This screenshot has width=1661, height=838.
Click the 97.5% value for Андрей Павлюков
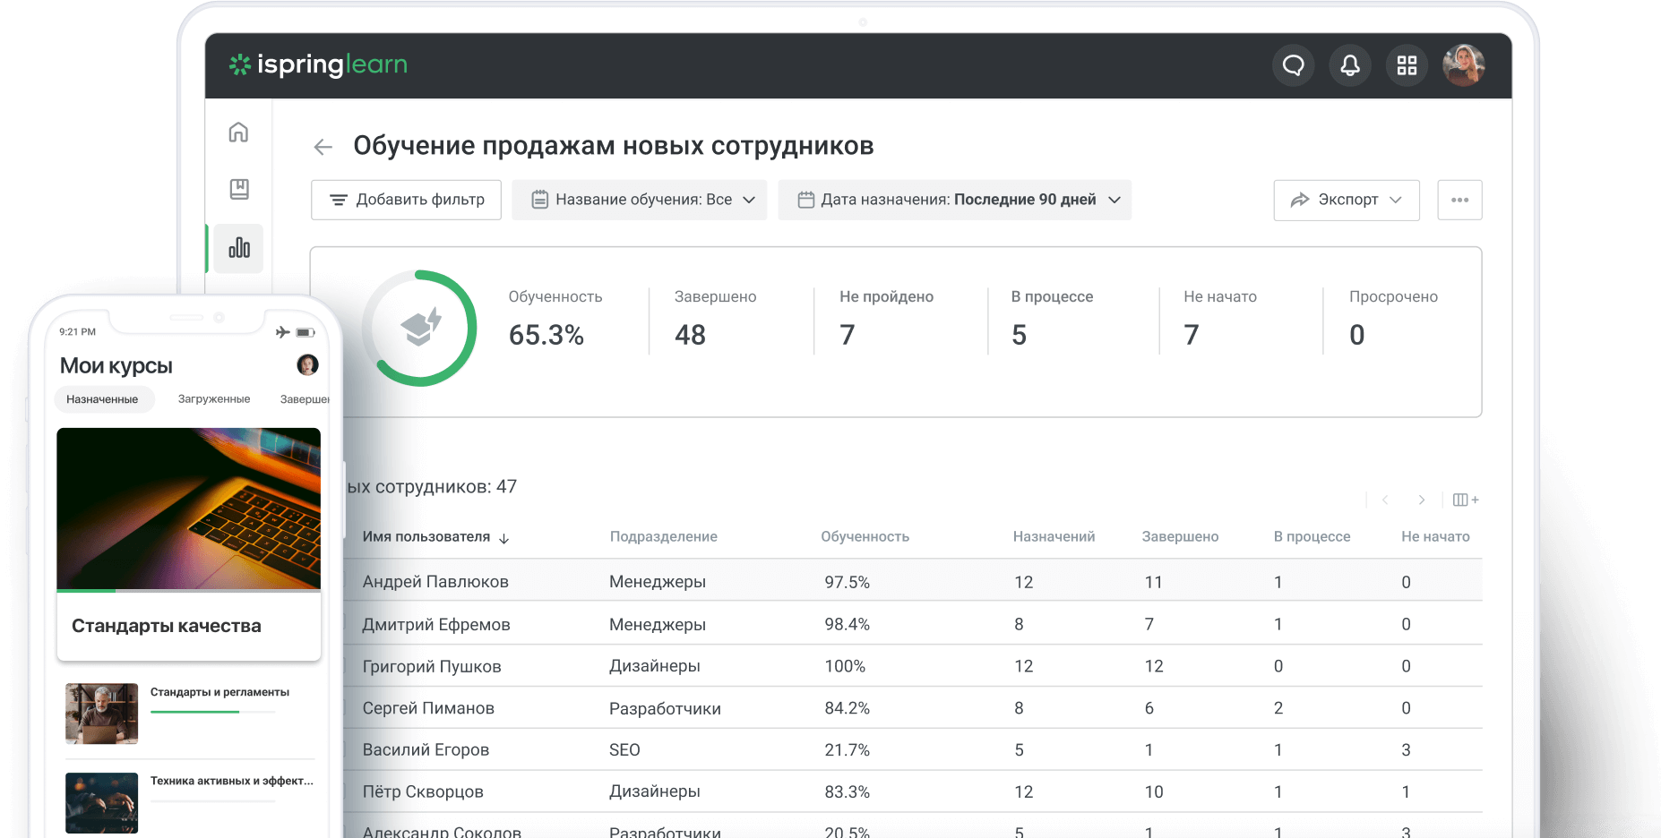pyautogui.click(x=848, y=582)
